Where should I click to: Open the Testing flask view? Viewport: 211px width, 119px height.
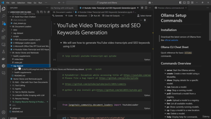4,52
